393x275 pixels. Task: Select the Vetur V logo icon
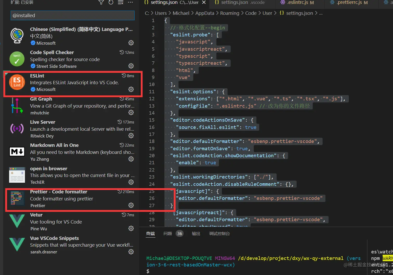click(x=17, y=221)
